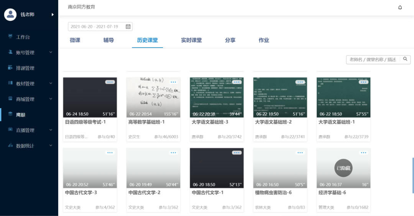
Task: Expand the 钱老师 user menu arrow
Action: (x=53, y=15)
